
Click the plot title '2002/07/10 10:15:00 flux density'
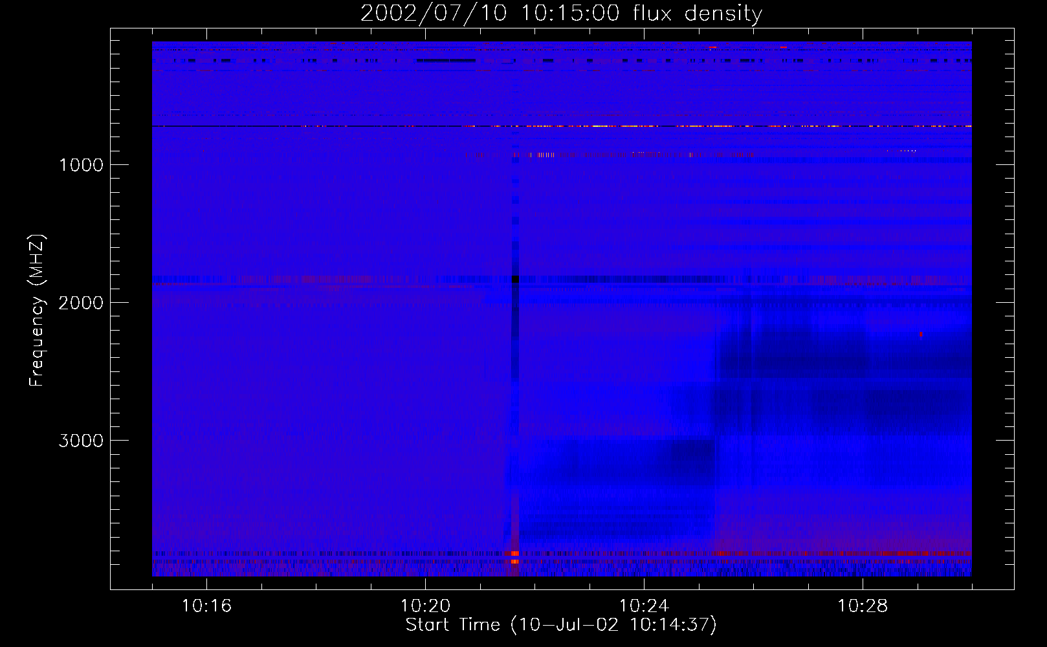pos(561,14)
